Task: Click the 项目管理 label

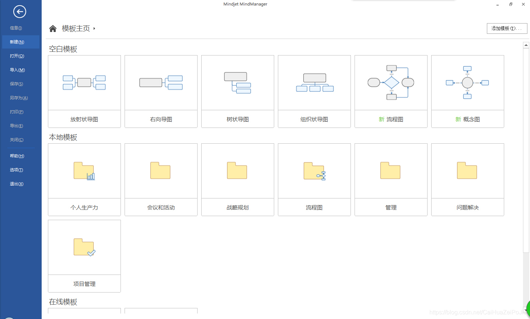Action: (84, 284)
